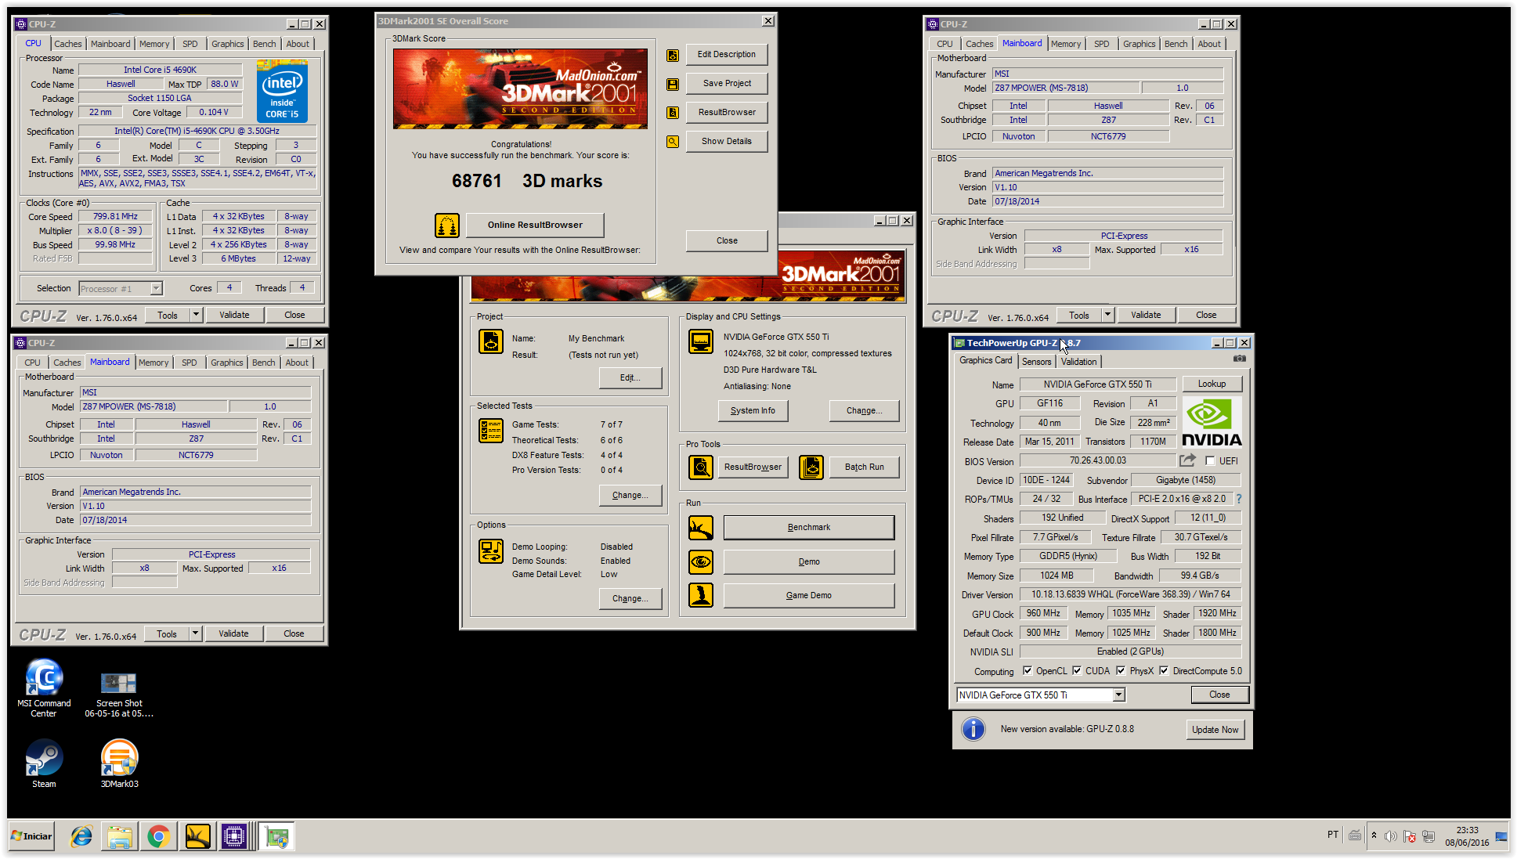Click the Selected Tests checklist icon
This screenshot has height=859, width=1517.
[x=491, y=431]
